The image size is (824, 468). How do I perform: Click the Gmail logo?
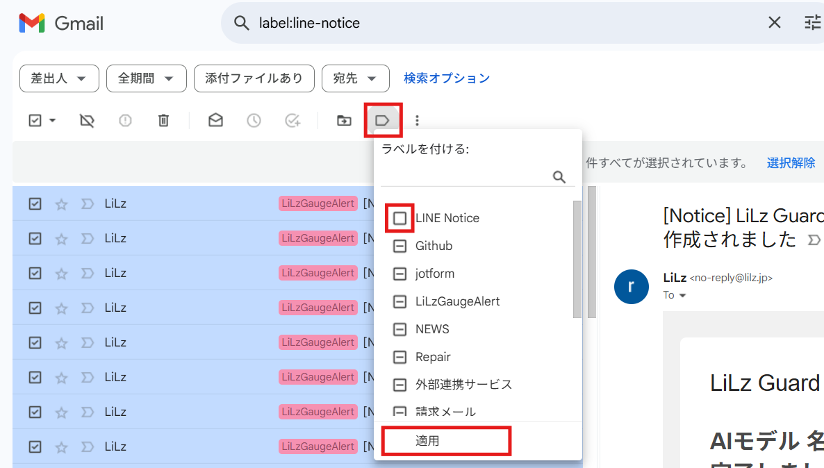pos(60,22)
